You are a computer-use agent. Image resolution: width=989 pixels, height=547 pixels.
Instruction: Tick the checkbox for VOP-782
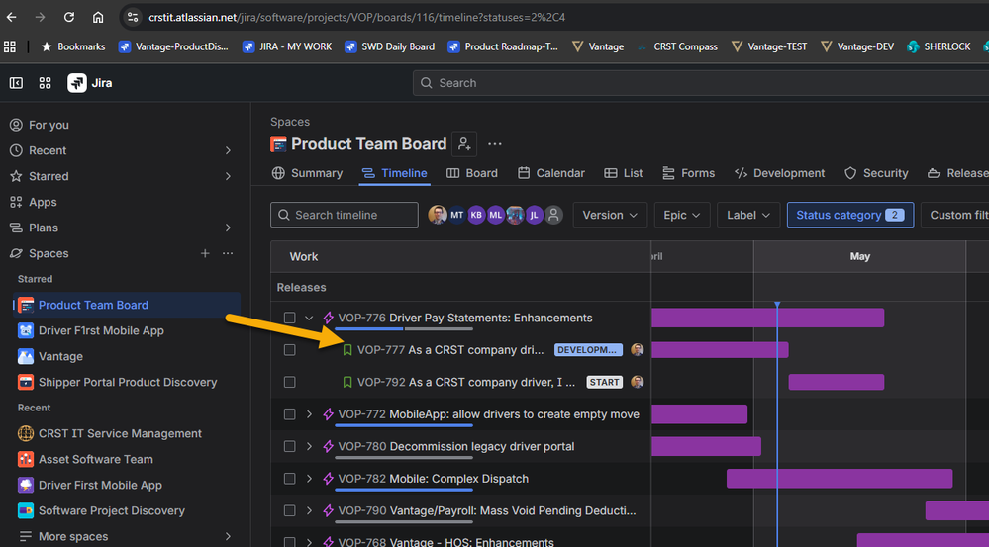pos(289,479)
